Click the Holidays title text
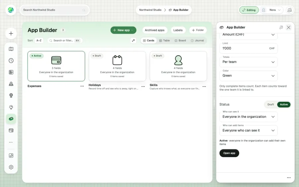The image size is (299, 187). tap(95, 85)
